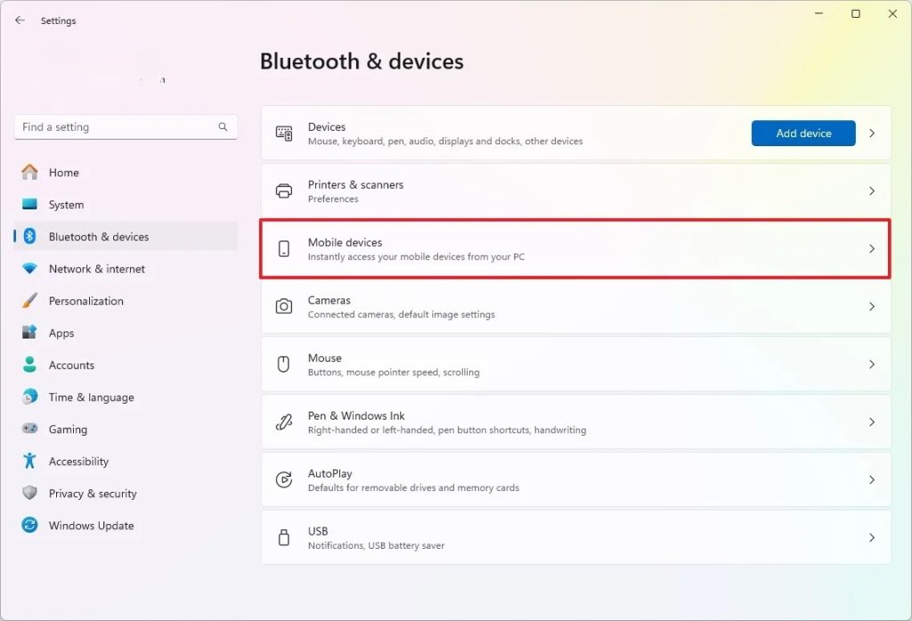The width and height of the screenshot is (912, 621).
Task: Select the Network & internet wifi icon
Action: click(x=30, y=268)
